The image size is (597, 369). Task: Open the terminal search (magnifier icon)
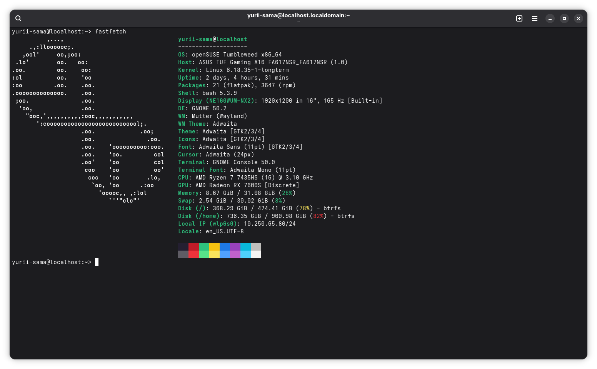[x=18, y=18]
